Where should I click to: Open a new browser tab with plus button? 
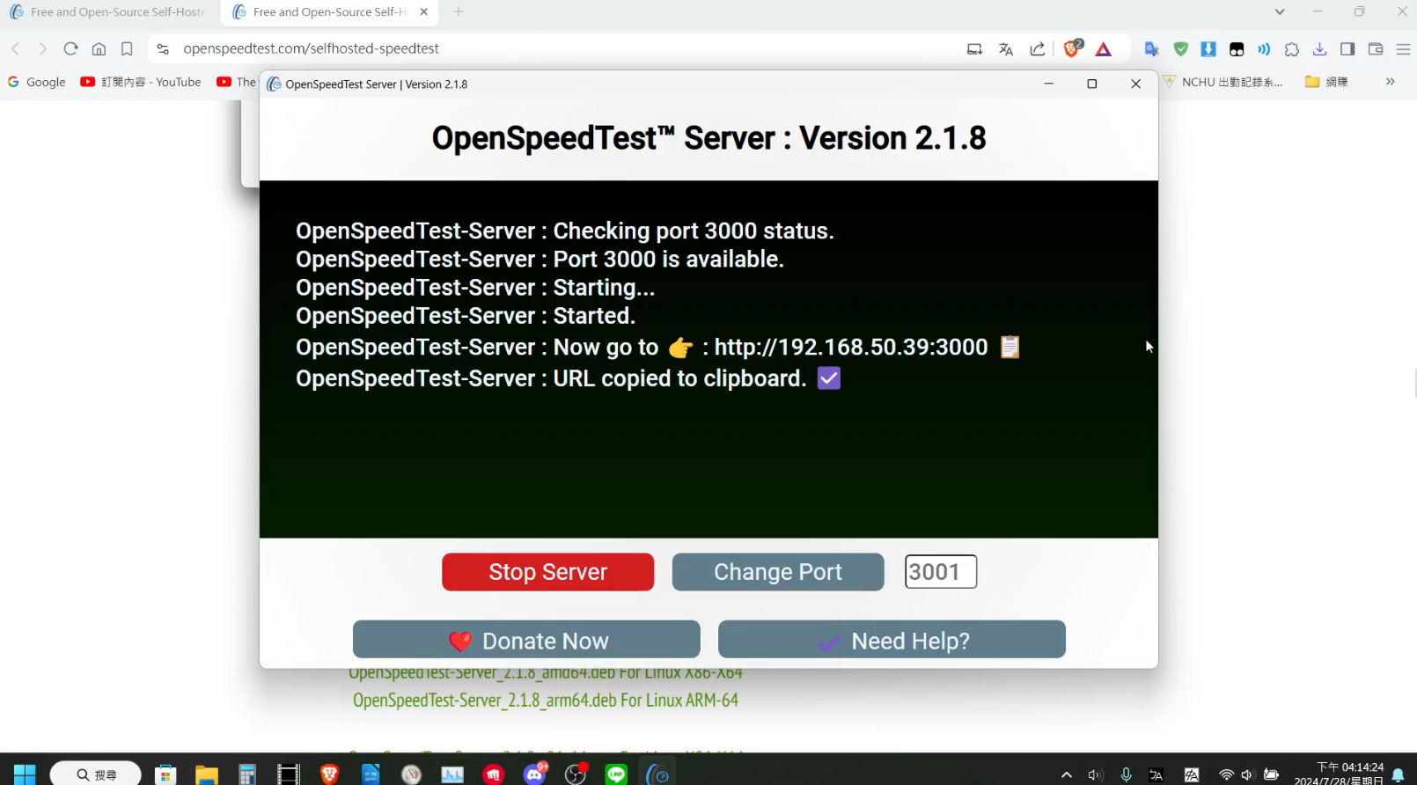459,12
